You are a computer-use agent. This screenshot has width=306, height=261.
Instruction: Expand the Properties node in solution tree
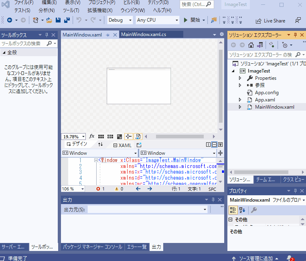tap(240, 78)
